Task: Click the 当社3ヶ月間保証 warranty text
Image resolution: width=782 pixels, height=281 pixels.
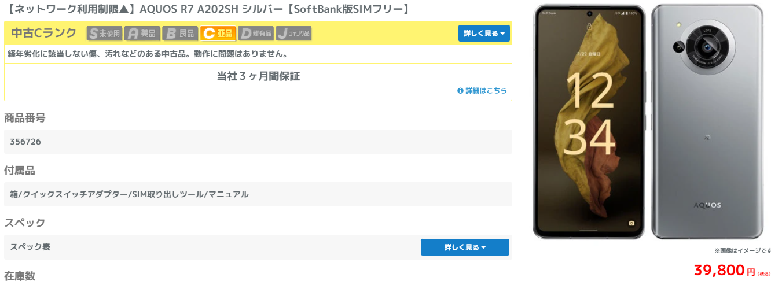Action: (x=258, y=76)
